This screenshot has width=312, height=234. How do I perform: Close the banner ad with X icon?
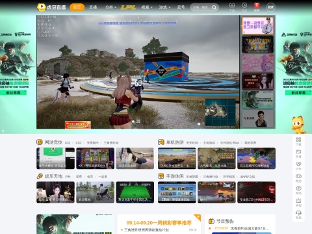[3, 131]
